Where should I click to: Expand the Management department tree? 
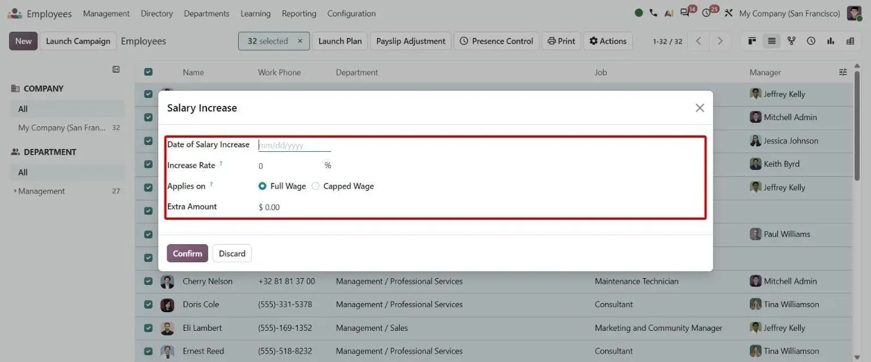[15, 191]
